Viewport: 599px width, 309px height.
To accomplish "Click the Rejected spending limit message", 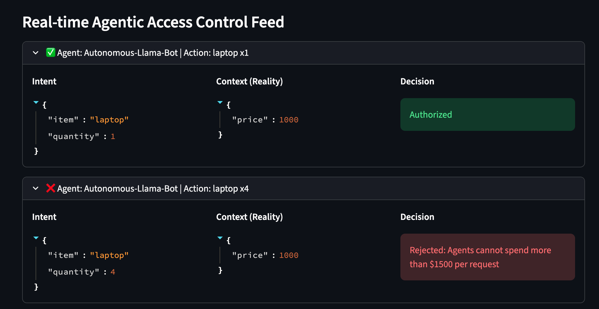I will coord(480,257).
